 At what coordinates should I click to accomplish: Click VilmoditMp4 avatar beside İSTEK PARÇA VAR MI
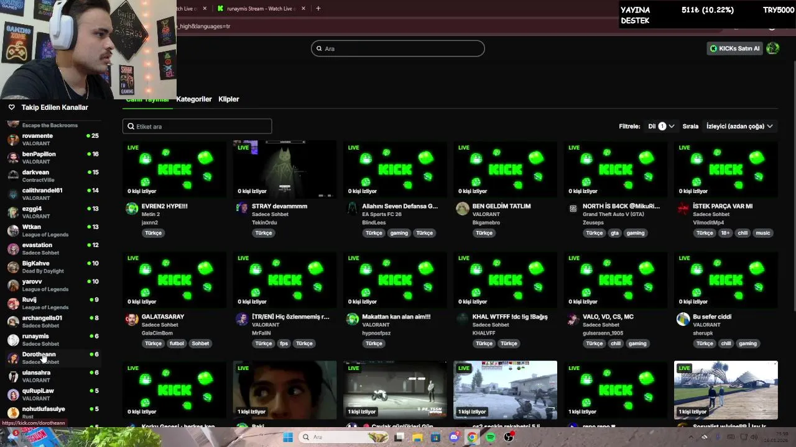coord(683,209)
